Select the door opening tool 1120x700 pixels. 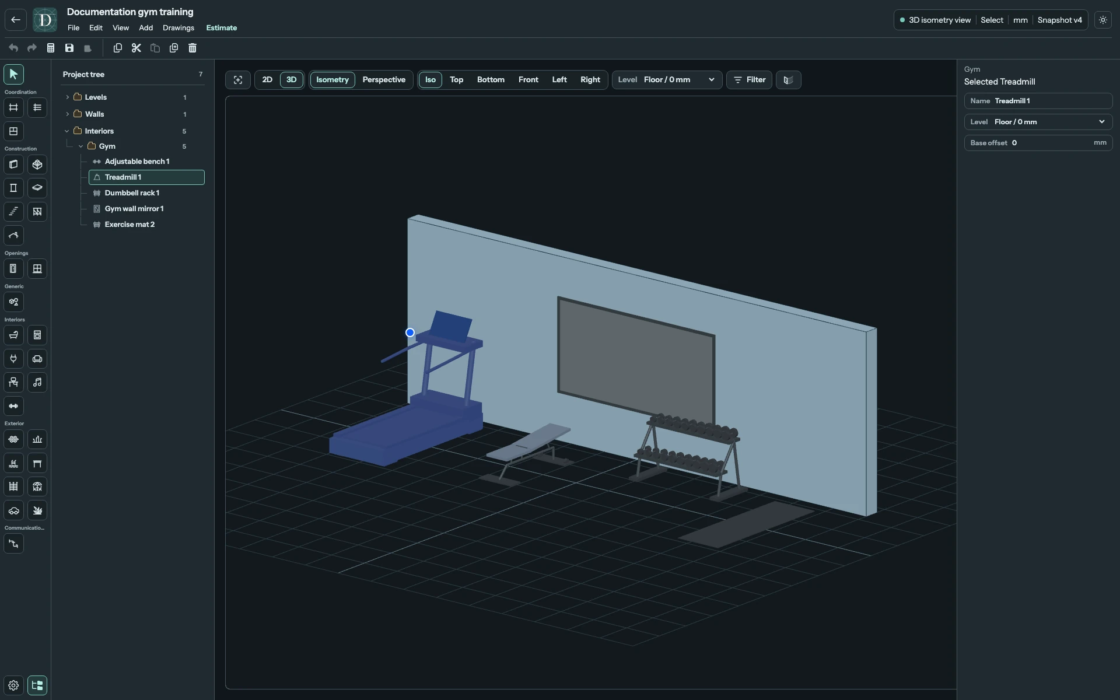[13, 269]
